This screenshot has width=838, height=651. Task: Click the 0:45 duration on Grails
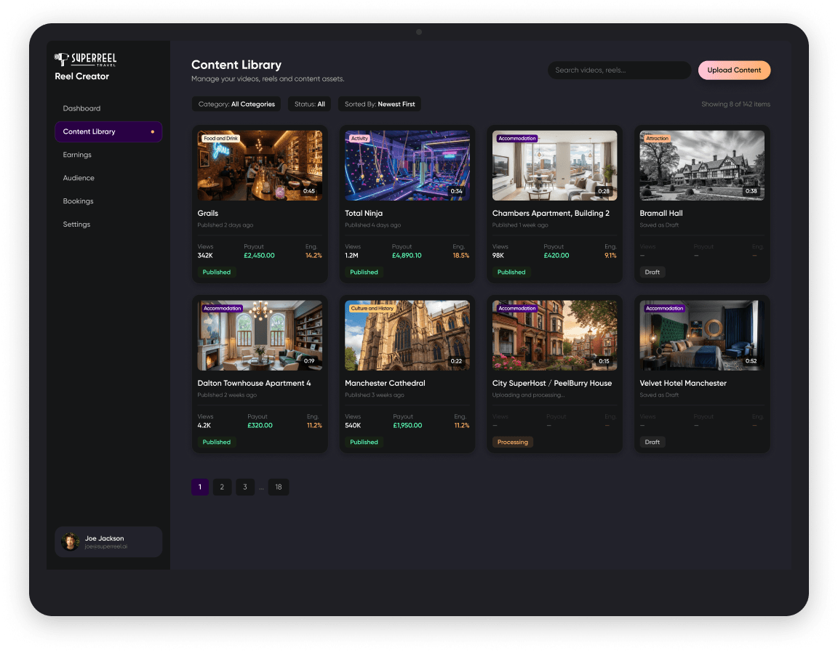(x=309, y=191)
